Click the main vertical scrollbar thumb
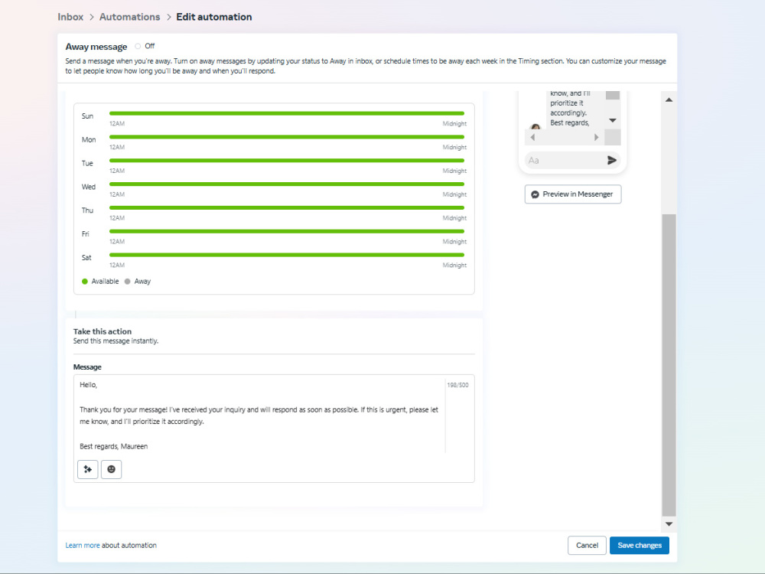 click(669, 364)
